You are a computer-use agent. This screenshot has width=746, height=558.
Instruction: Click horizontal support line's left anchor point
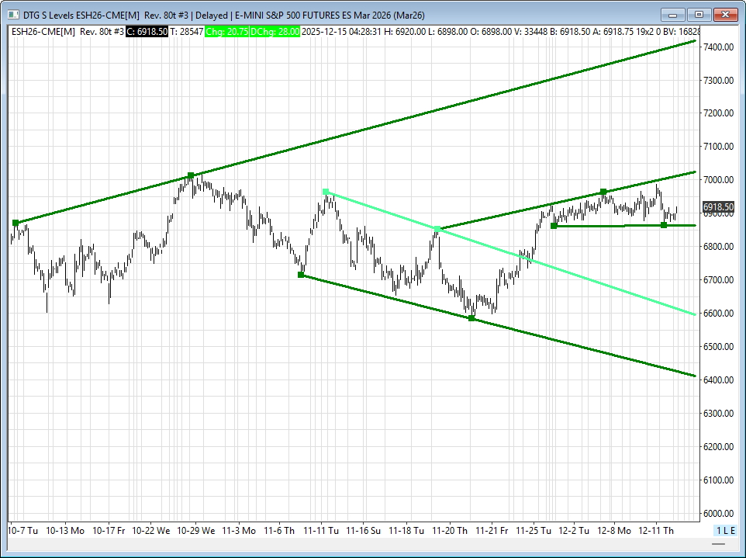tap(553, 226)
